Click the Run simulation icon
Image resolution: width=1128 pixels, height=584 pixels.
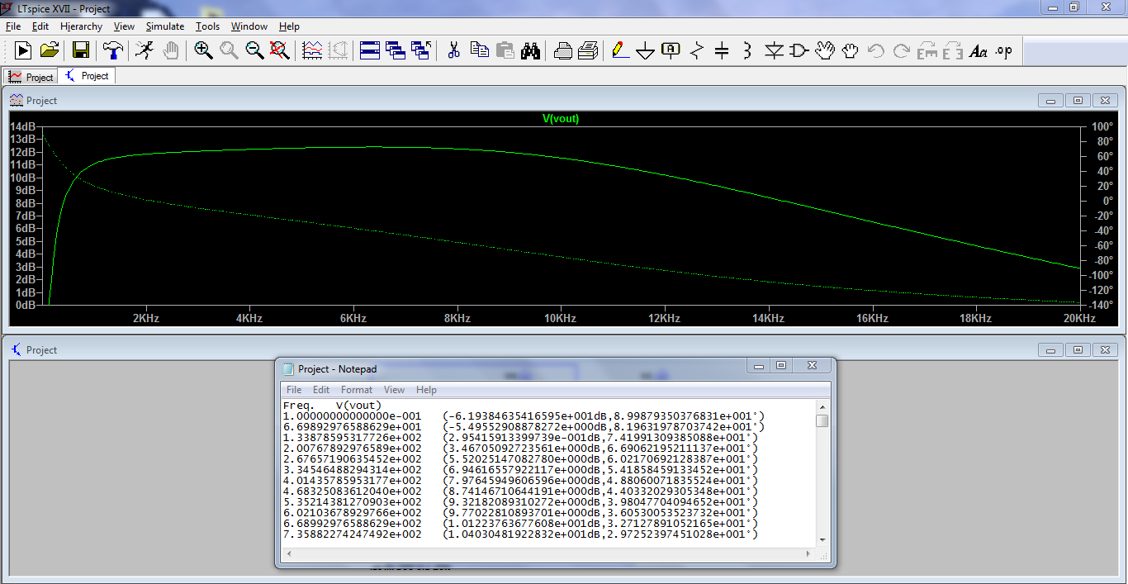click(22, 50)
